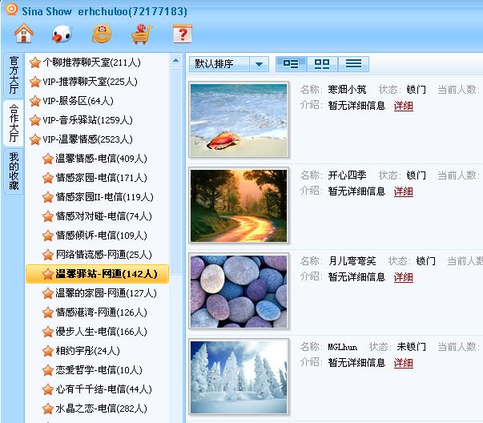Click the Sina Show logo icon
The width and height of the screenshot is (483, 423).
[11, 9]
